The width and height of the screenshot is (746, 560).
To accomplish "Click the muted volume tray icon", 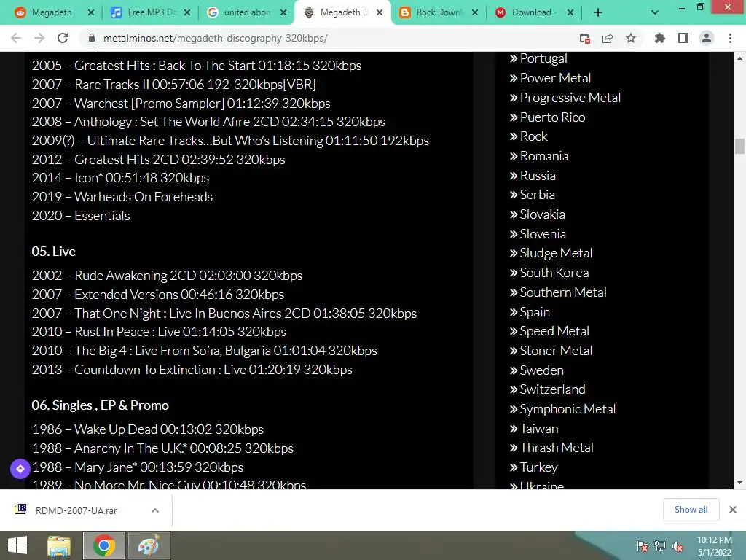I will point(677,546).
